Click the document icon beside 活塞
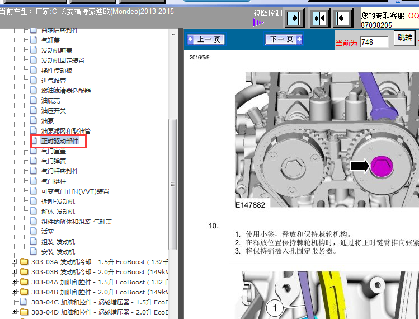The width and height of the screenshot is (419, 319). tap(34, 231)
